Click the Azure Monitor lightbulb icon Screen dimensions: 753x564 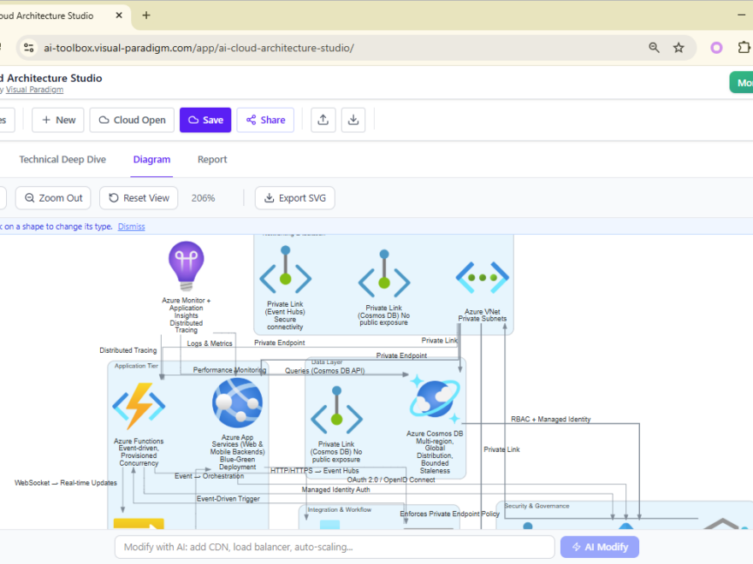click(186, 265)
